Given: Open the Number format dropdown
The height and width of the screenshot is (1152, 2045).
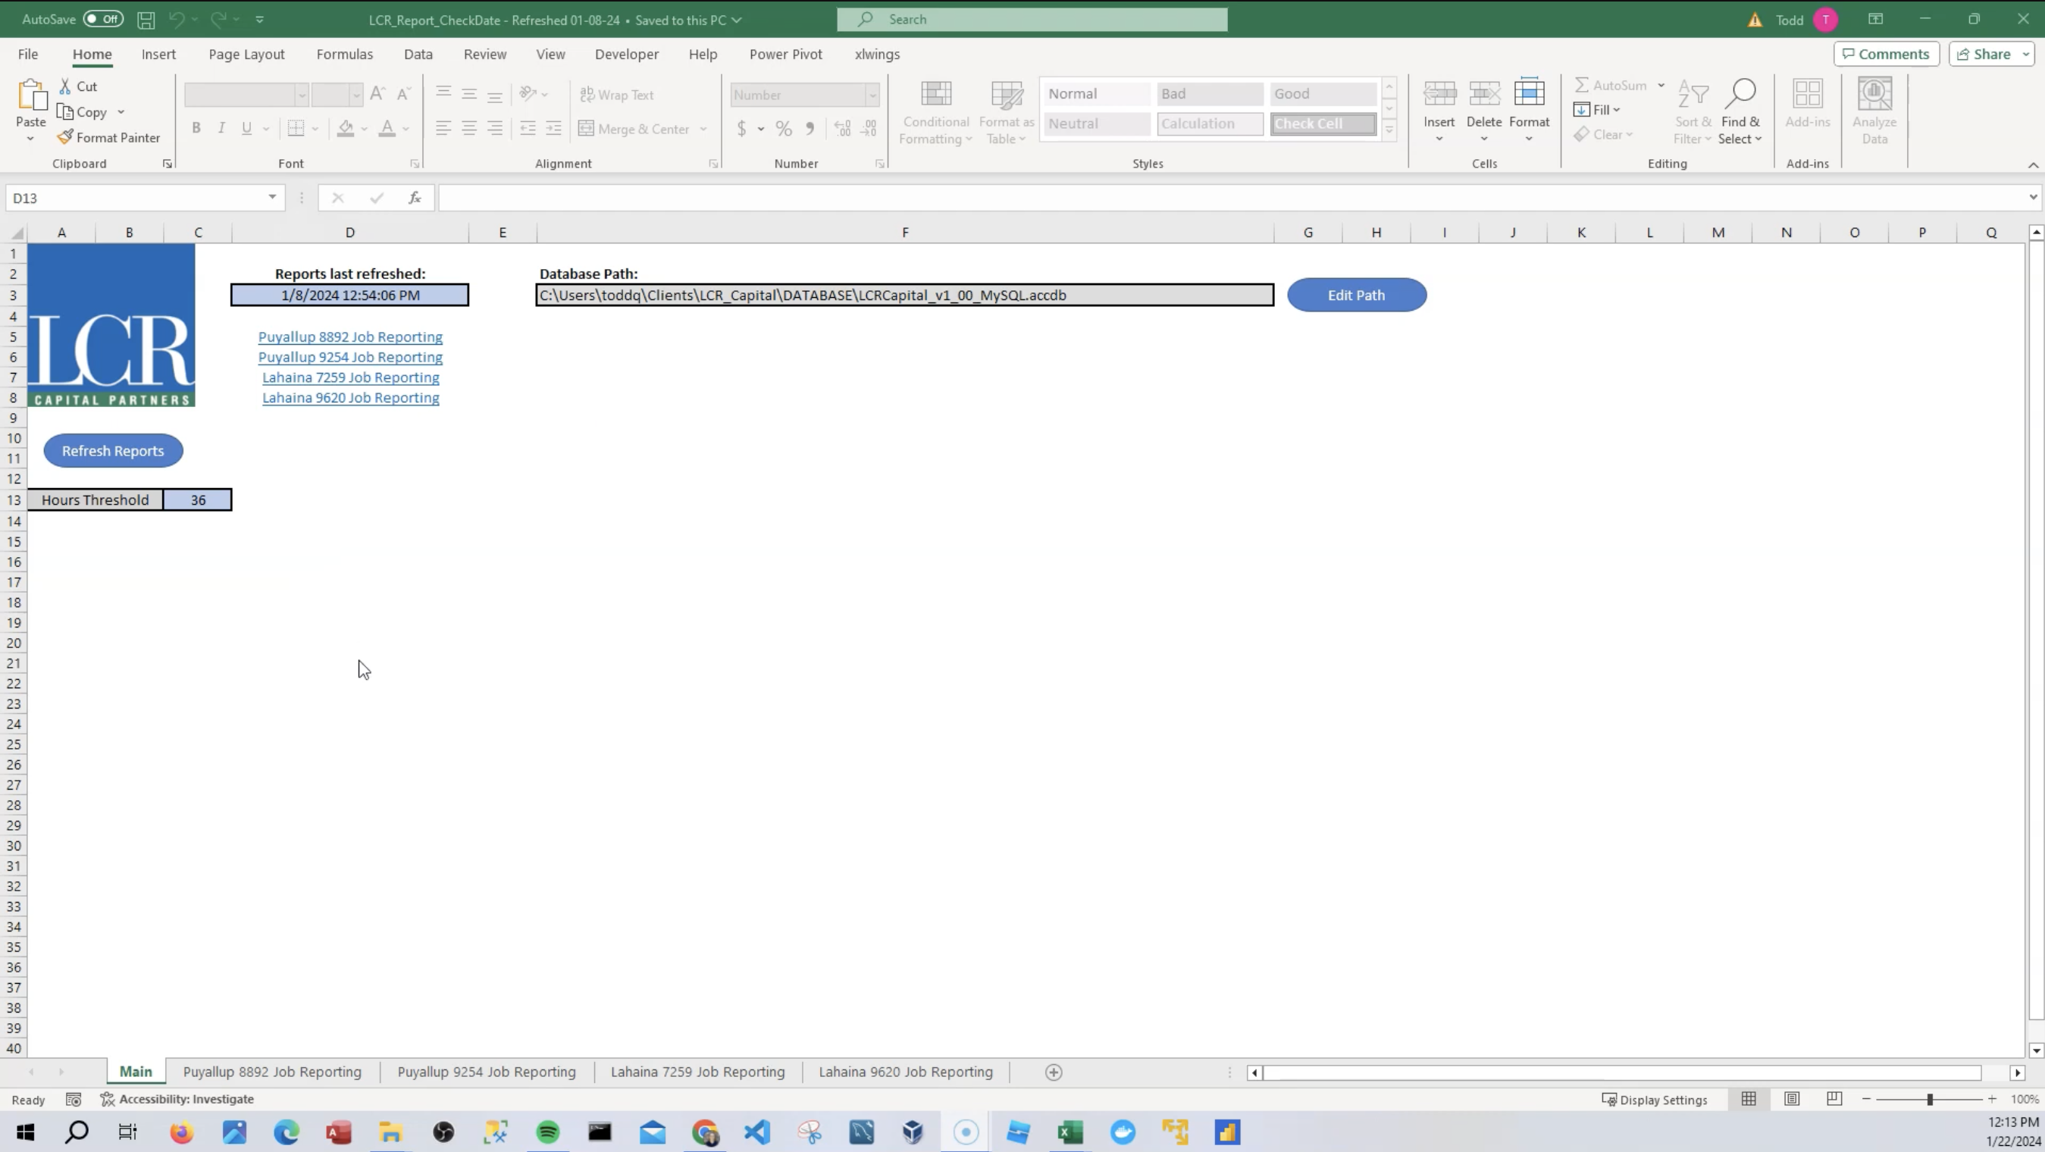Looking at the screenshot, I should tap(872, 95).
